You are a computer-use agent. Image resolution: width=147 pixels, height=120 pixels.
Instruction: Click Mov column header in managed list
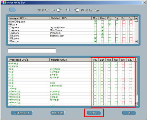(95, 18)
